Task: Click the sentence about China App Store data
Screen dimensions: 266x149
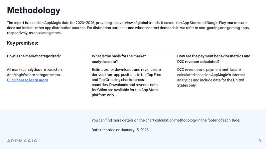Action: point(125,90)
